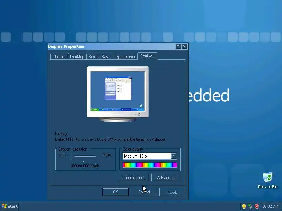Image resolution: width=282 pixels, height=211 pixels.
Task: Open Advanced display settings
Action: (x=166, y=178)
